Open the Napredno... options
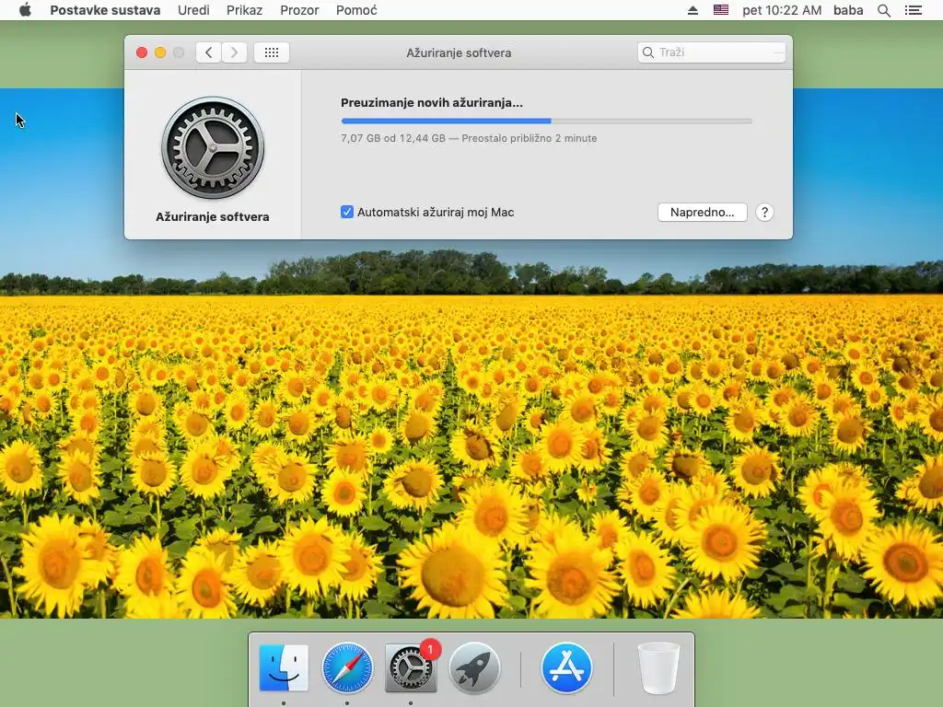The width and height of the screenshot is (943, 707). pos(702,213)
